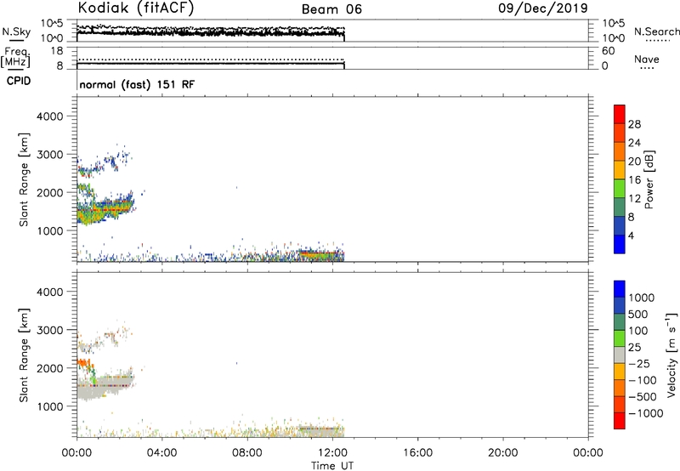Click the 04:00 time tick label
The width and height of the screenshot is (680, 471).
coord(161,453)
